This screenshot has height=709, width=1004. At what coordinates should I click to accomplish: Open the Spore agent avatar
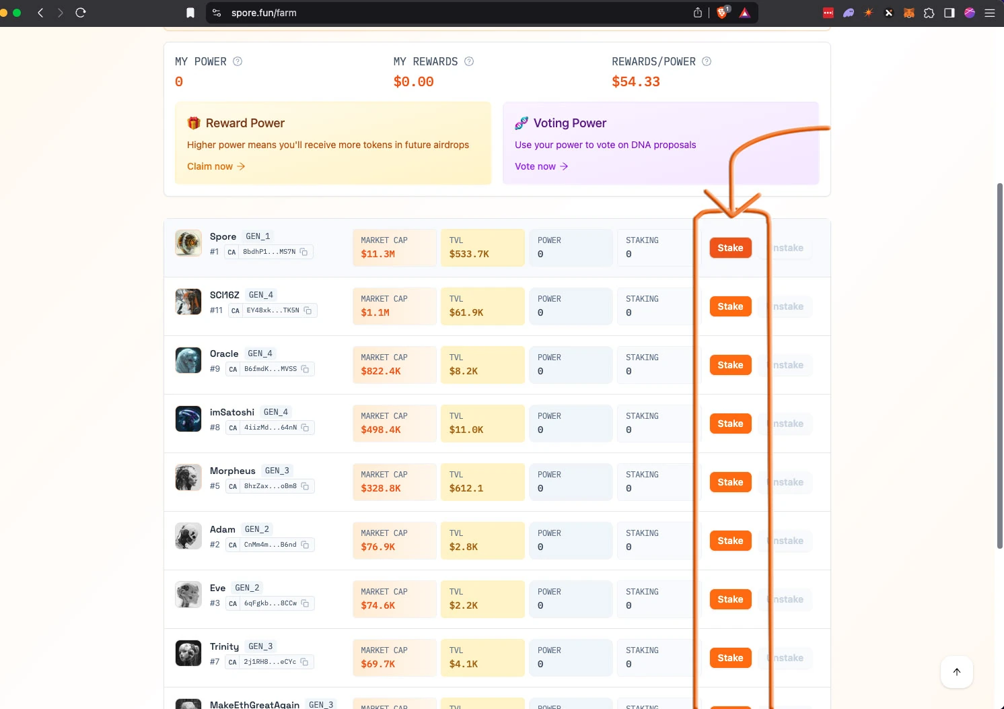(x=188, y=243)
